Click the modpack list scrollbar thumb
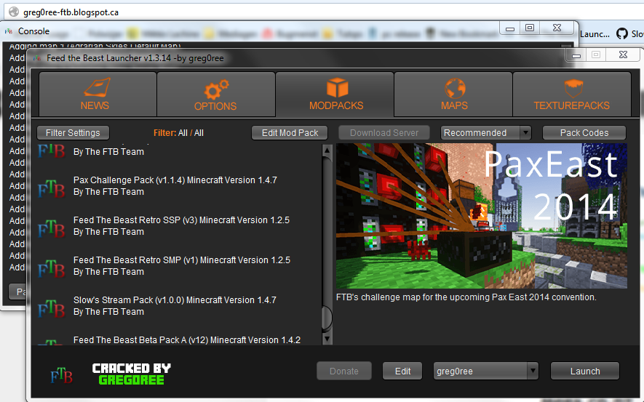644x402 pixels. pyautogui.click(x=327, y=318)
